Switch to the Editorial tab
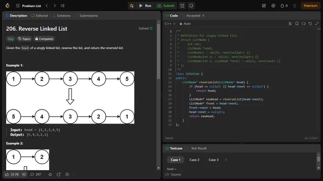323x181 pixels. [x=39, y=16]
